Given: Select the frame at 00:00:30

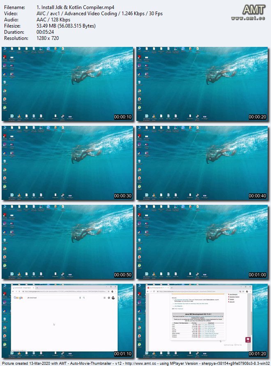Looking at the screenshot, I should [x=67, y=163].
